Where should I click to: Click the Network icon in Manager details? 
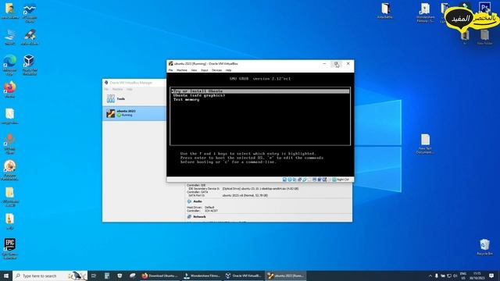189,217
